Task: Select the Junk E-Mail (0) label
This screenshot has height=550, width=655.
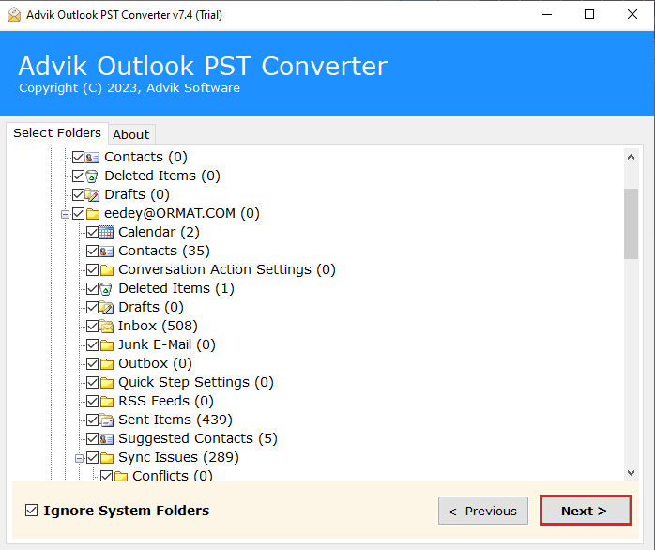Action: (167, 344)
